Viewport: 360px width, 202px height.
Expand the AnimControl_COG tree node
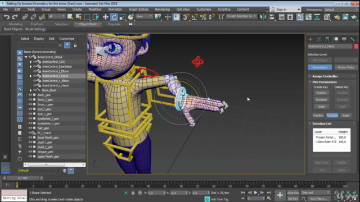30,62
